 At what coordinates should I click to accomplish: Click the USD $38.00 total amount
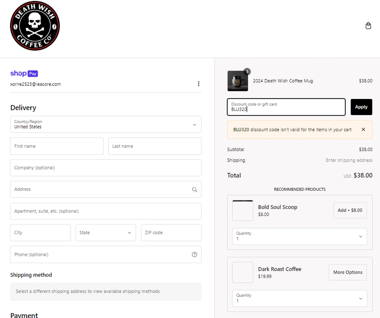point(358,175)
